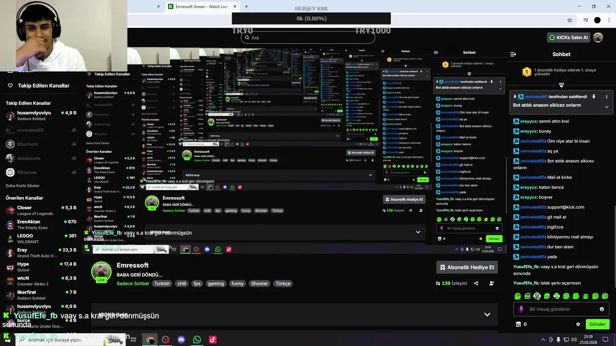Open the KICKs shop icon
This screenshot has height=346, width=616.
[519, 324]
